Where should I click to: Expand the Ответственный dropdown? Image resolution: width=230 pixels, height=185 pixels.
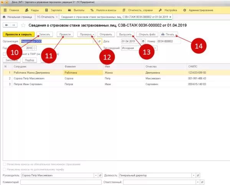(x=198, y=182)
